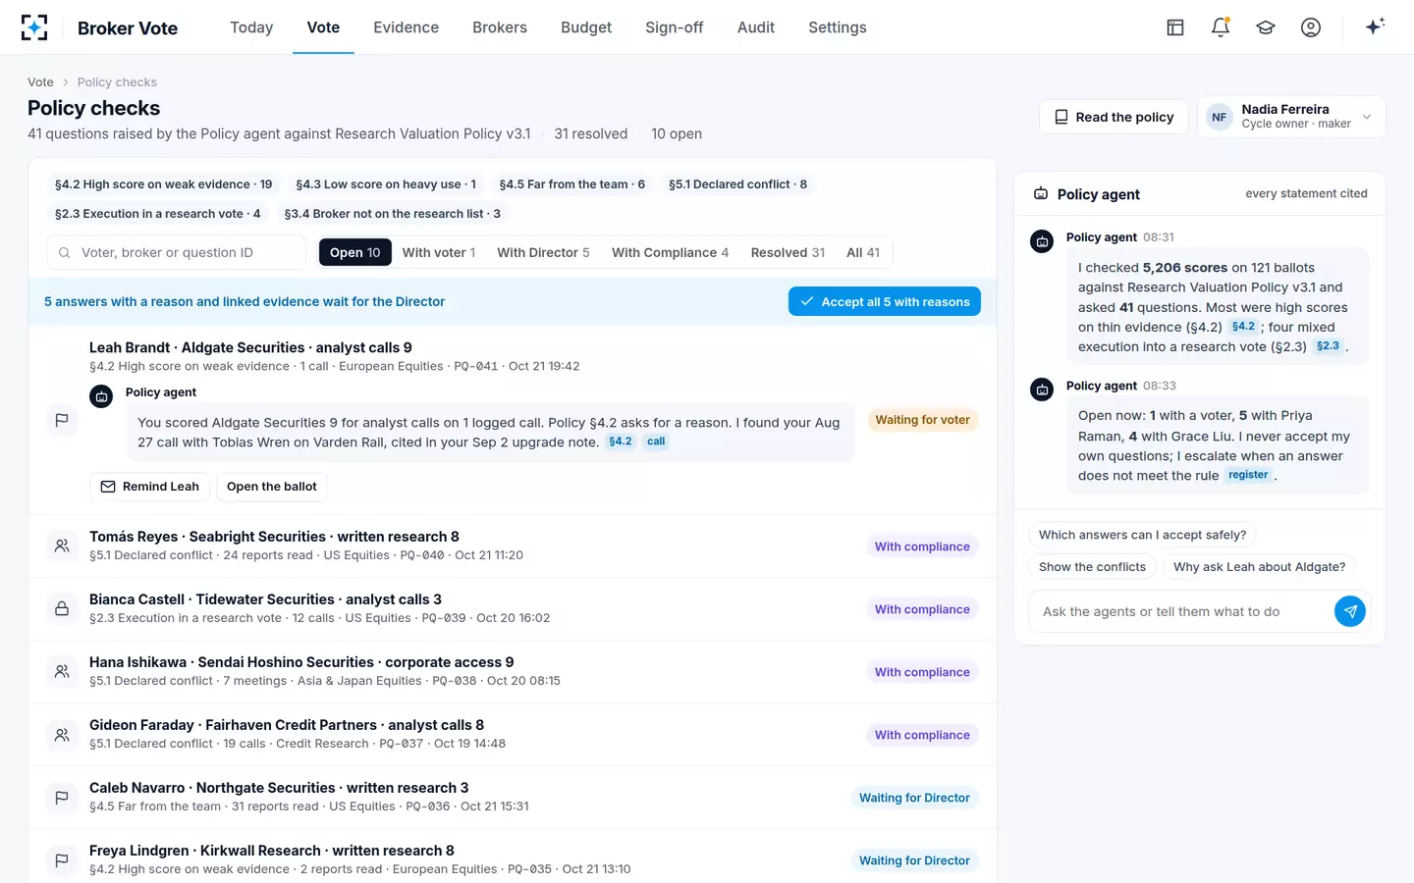Click the flag icon on Caleb Navarro row

click(62, 797)
